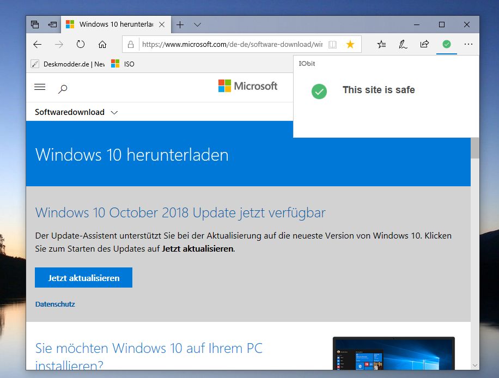Open the Datenschutz link
This screenshot has width=499, height=378.
[55, 304]
